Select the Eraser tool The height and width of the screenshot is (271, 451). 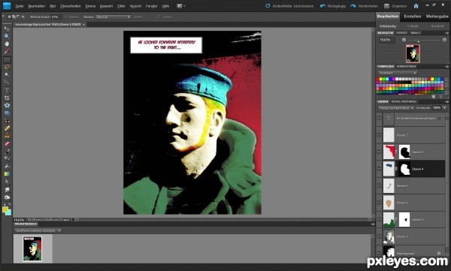coord(7,143)
